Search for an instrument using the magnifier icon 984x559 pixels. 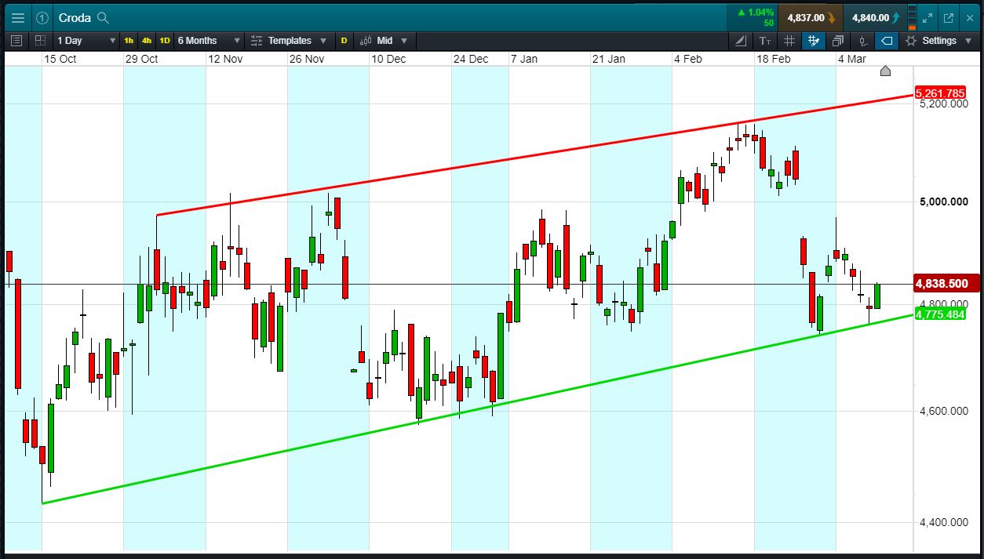pyautogui.click(x=103, y=18)
